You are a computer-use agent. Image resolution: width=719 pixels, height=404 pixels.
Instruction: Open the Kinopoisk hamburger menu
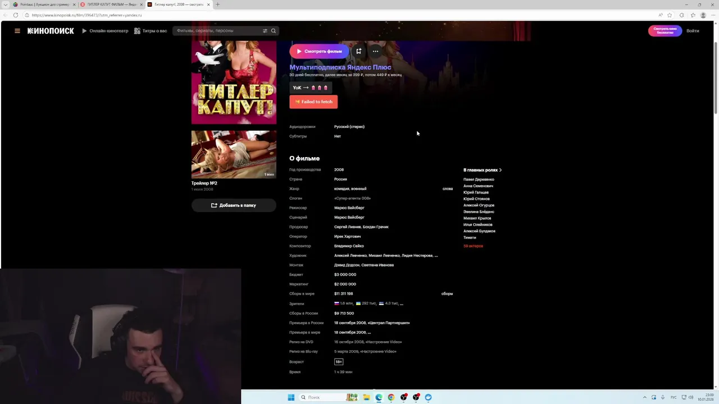coord(17,31)
